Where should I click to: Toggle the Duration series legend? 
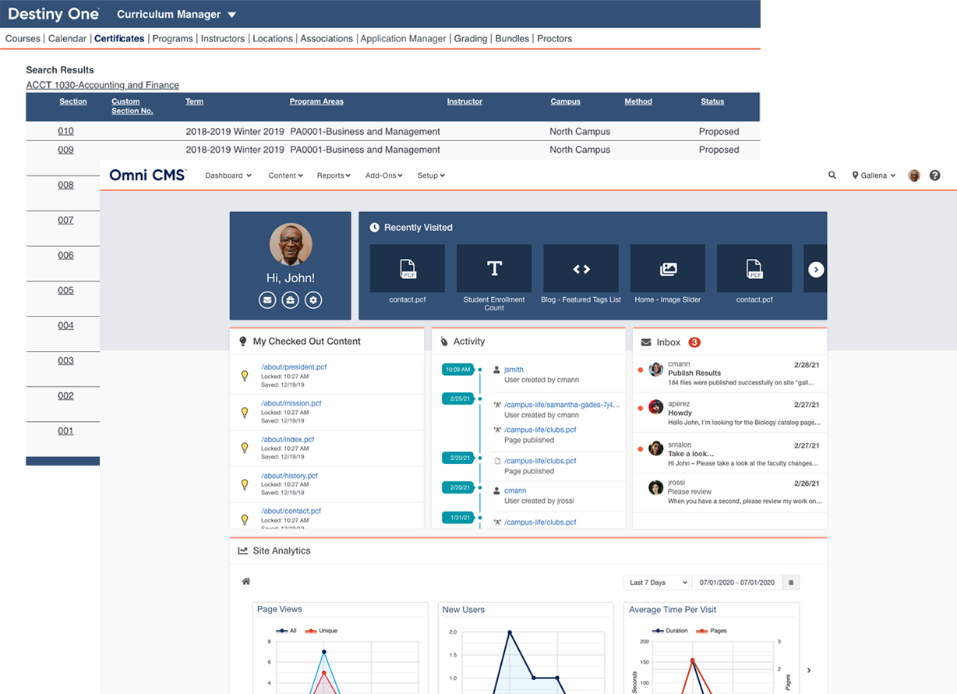click(x=671, y=630)
